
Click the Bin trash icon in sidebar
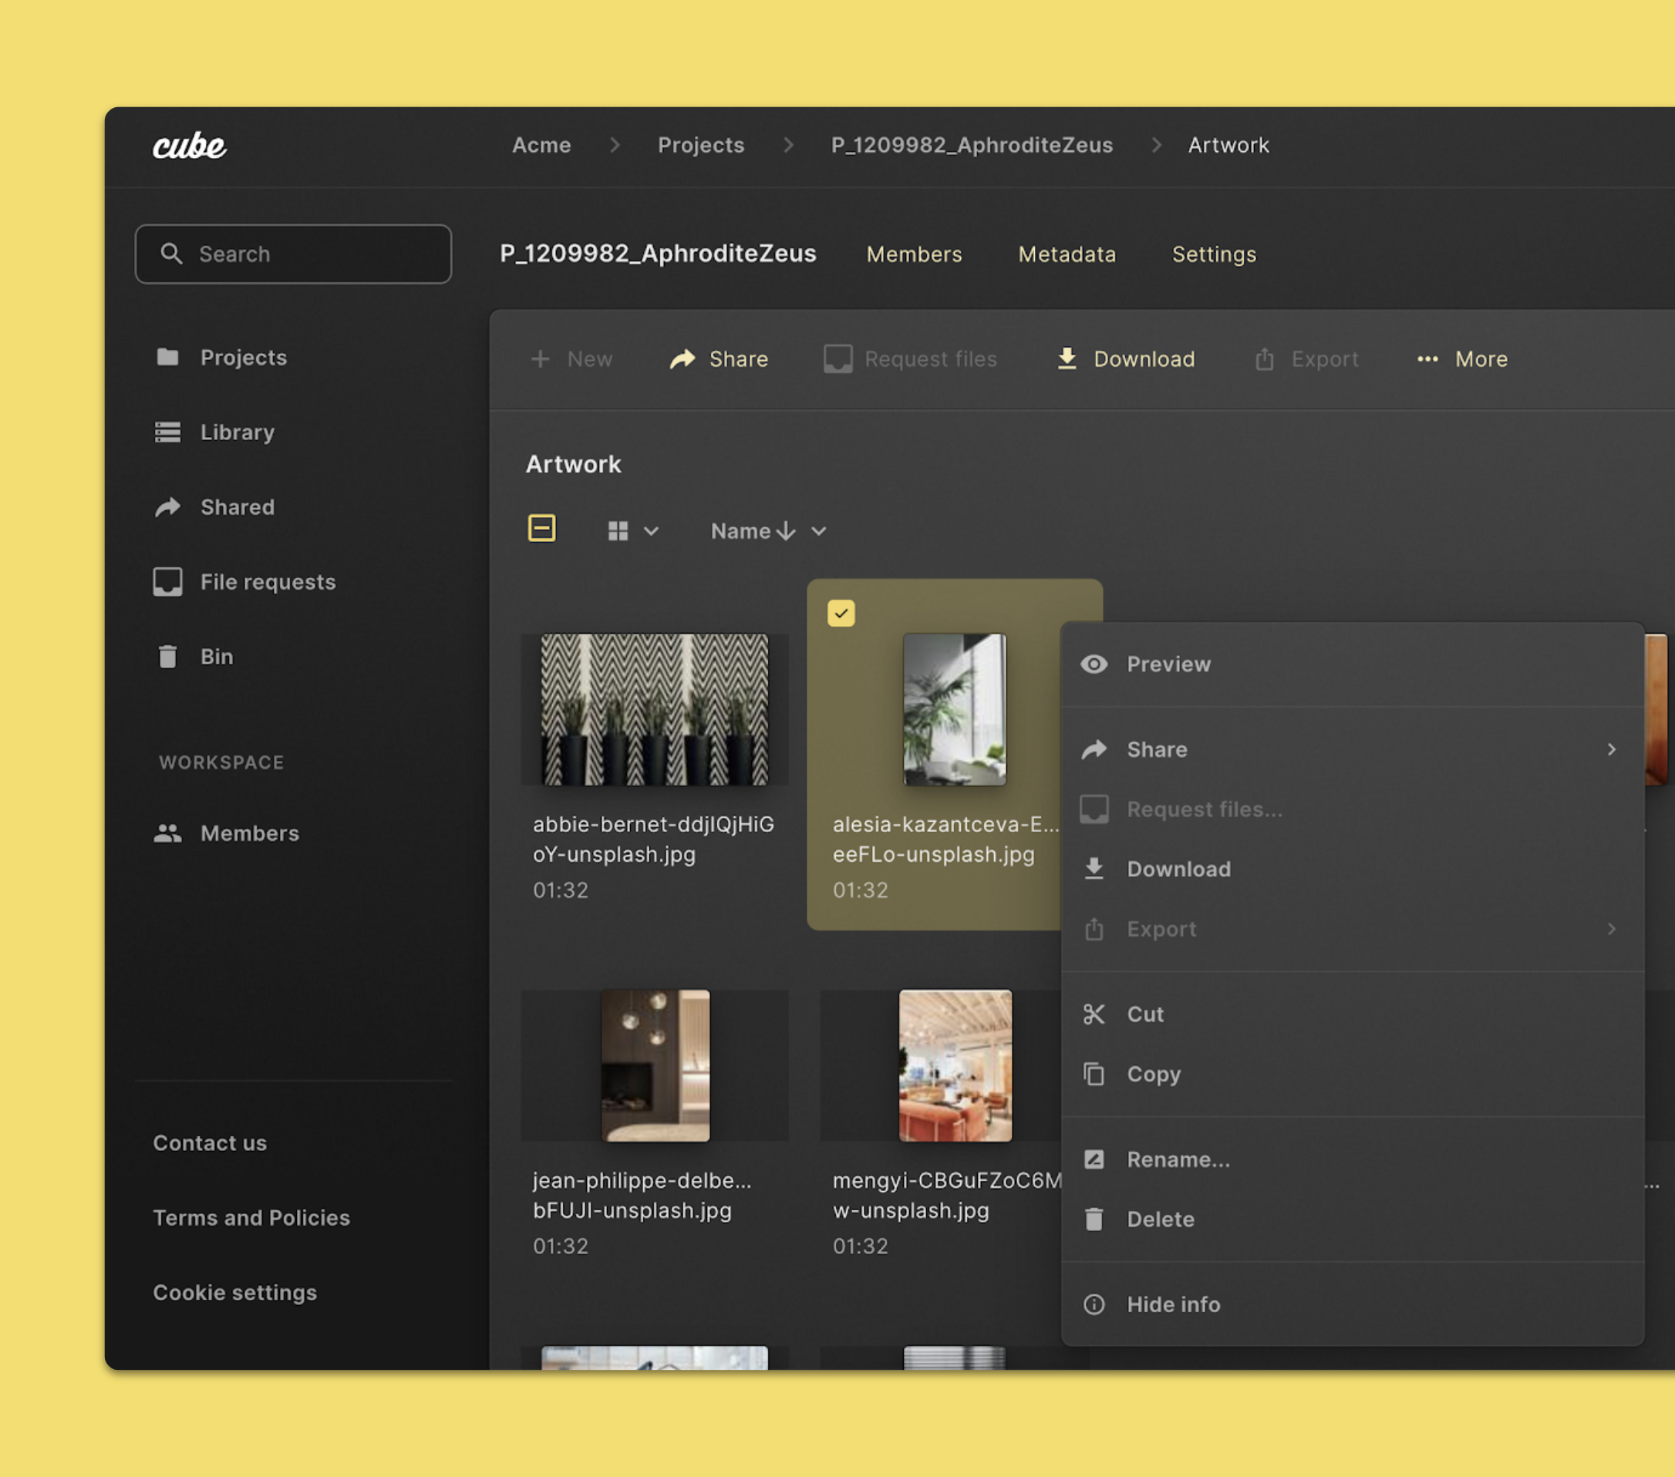[167, 656]
